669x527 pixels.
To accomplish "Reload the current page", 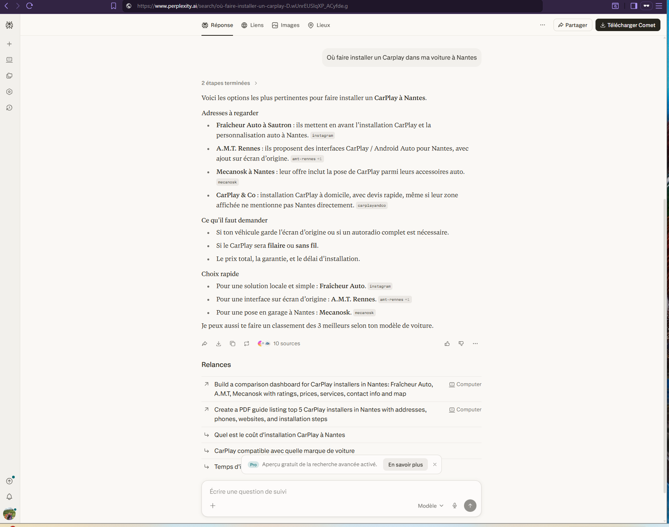I will pos(30,6).
